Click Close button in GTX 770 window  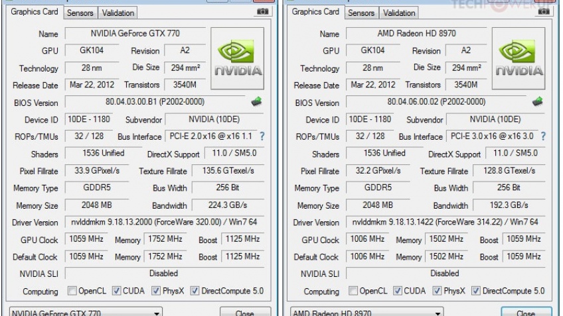pos(245,312)
